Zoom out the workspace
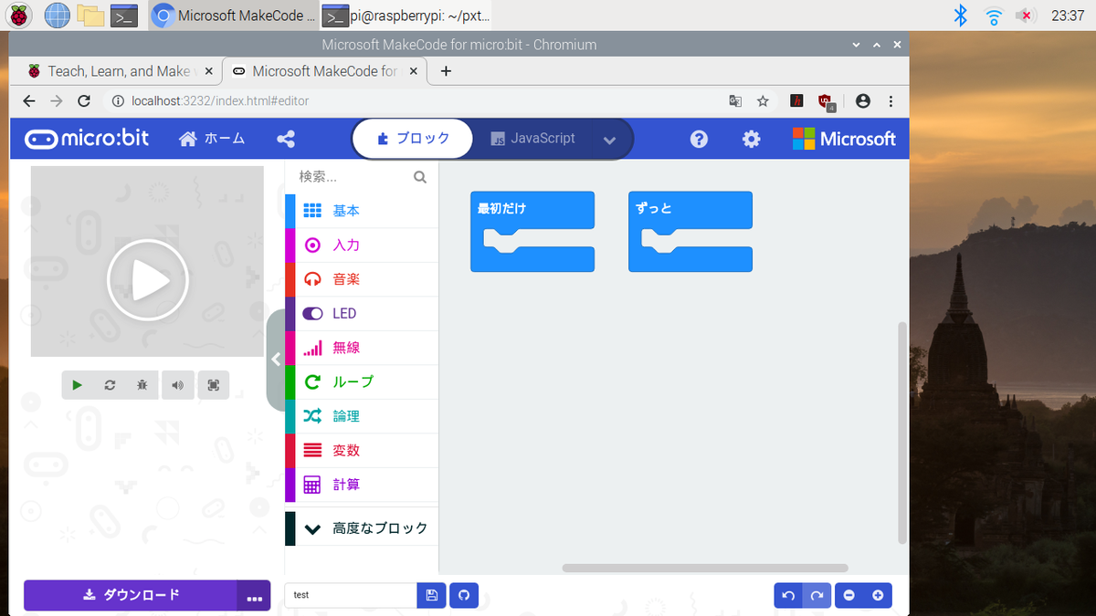1096x616 pixels. (x=849, y=596)
